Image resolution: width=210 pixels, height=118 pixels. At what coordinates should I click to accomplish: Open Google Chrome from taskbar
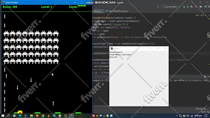[43, 116]
